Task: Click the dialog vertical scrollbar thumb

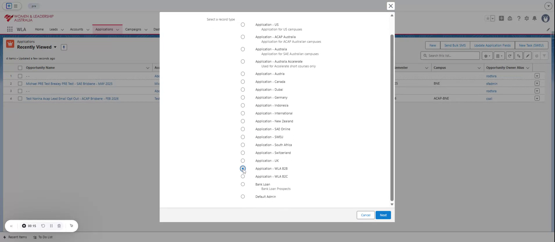Action: pos(392,118)
